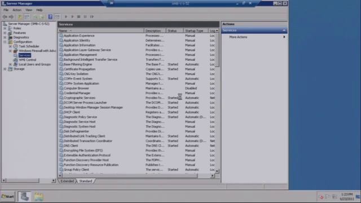Click the Start button on the taskbar
The image size is (361, 203).
point(8,197)
